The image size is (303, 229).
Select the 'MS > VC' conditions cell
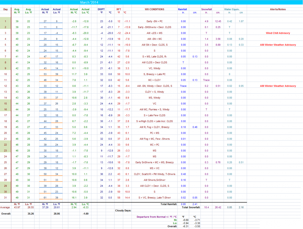pos(154,168)
